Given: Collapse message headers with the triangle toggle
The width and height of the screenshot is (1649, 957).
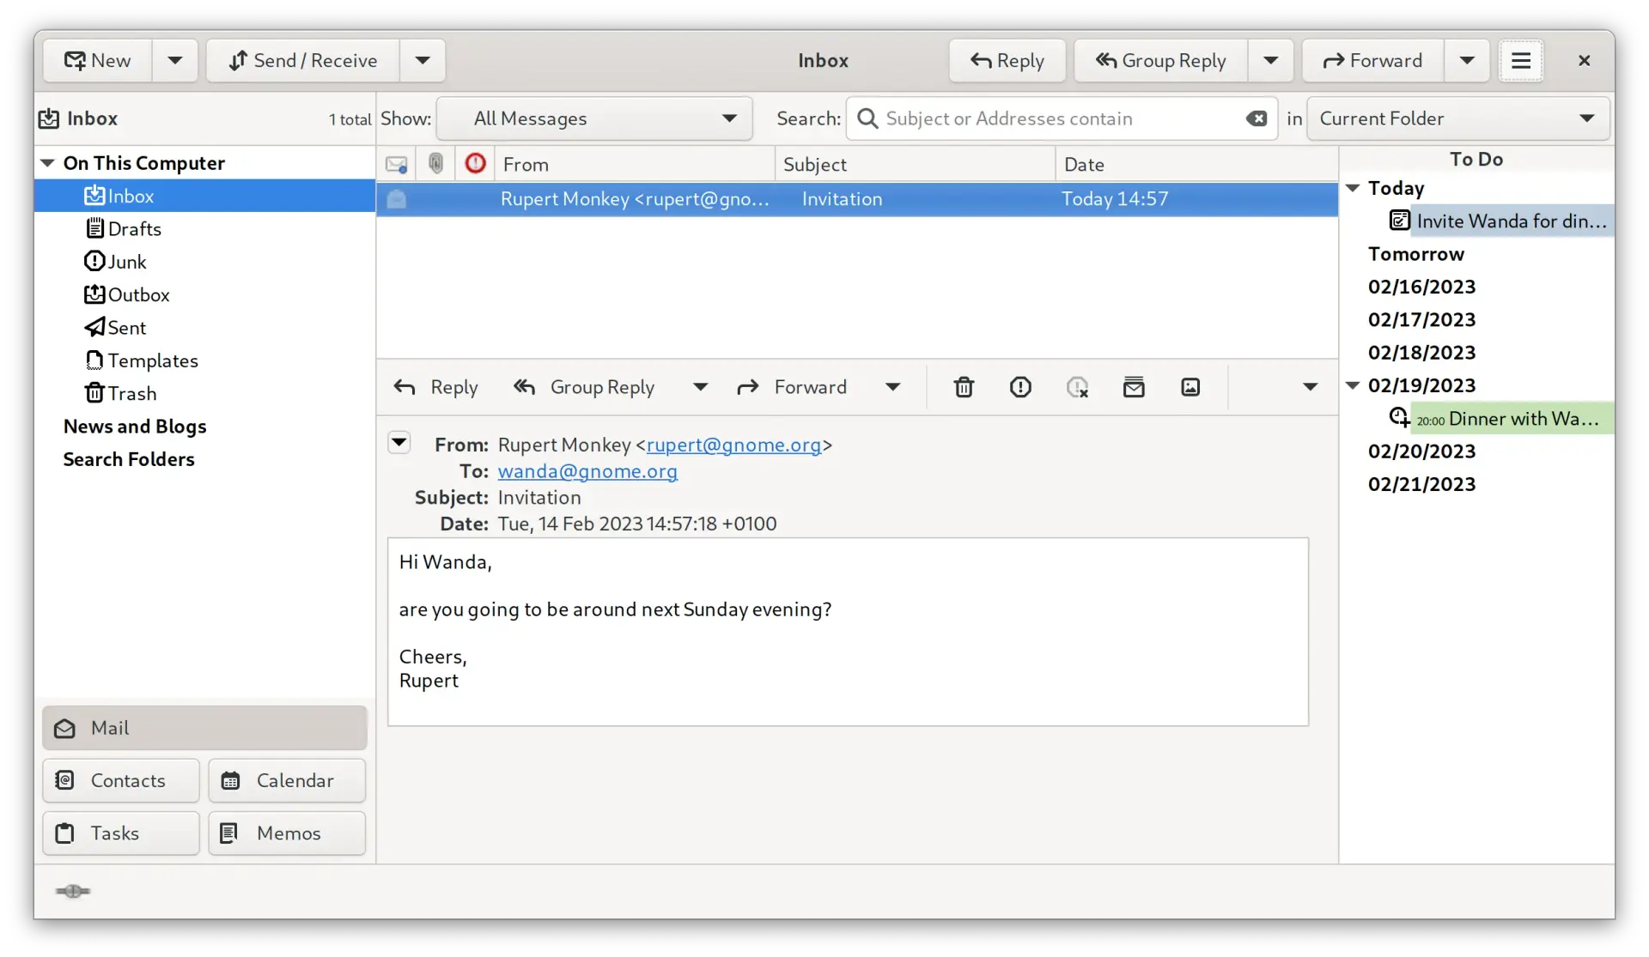Looking at the screenshot, I should click(x=399, y=443).
